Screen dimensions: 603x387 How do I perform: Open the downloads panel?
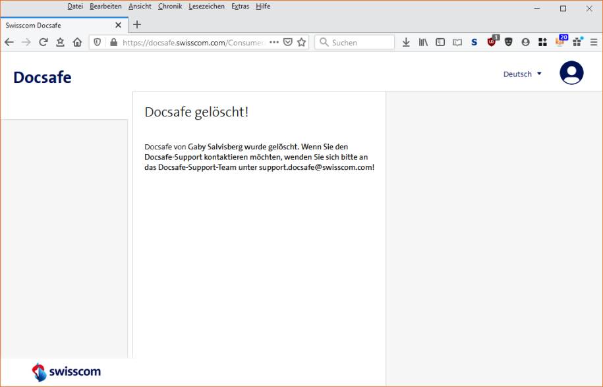(406, 42)
